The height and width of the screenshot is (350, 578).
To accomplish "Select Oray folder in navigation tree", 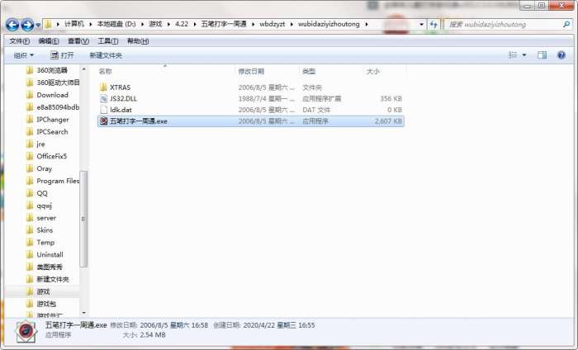I will pos(45,168).
